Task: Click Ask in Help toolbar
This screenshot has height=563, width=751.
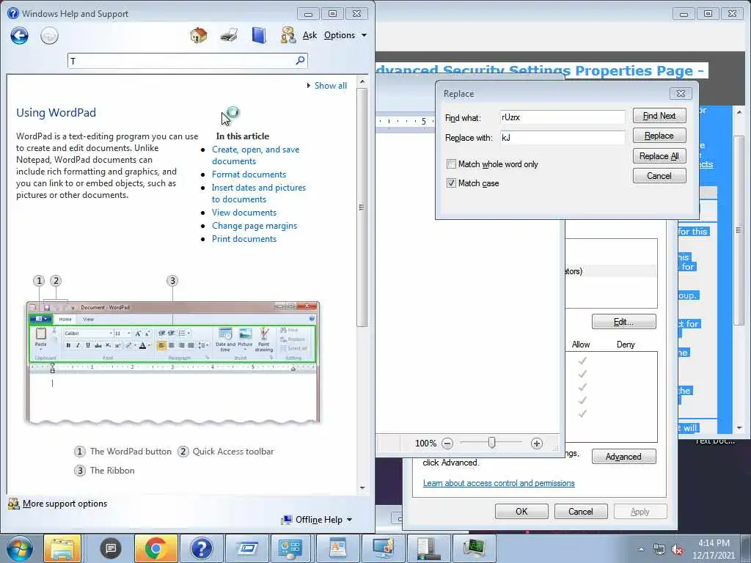Action: click(x=310, y=35)
